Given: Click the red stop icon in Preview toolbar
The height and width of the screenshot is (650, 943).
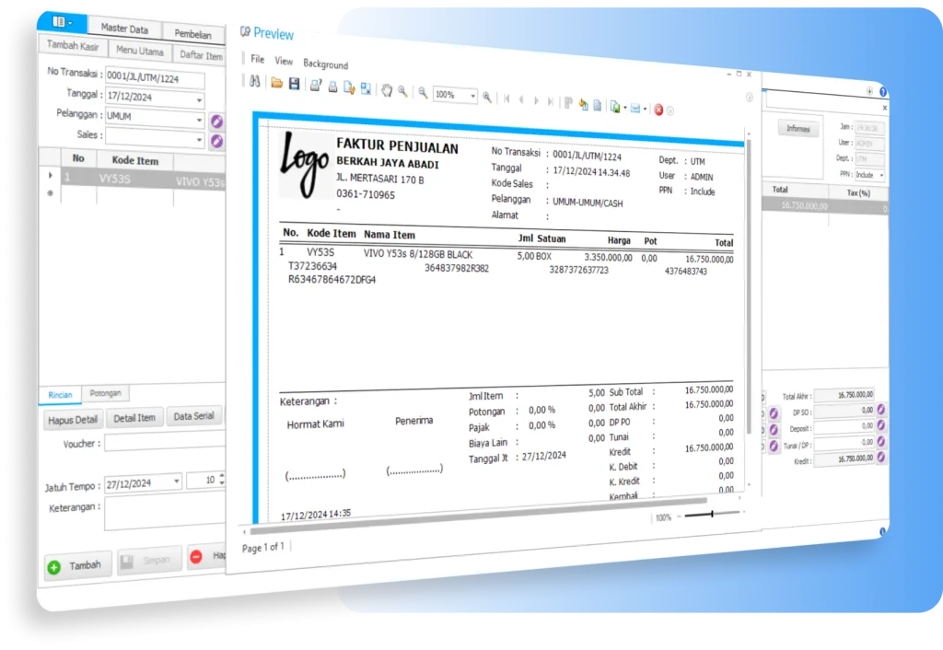Looking at the screenshot, I should coord(658,110).
